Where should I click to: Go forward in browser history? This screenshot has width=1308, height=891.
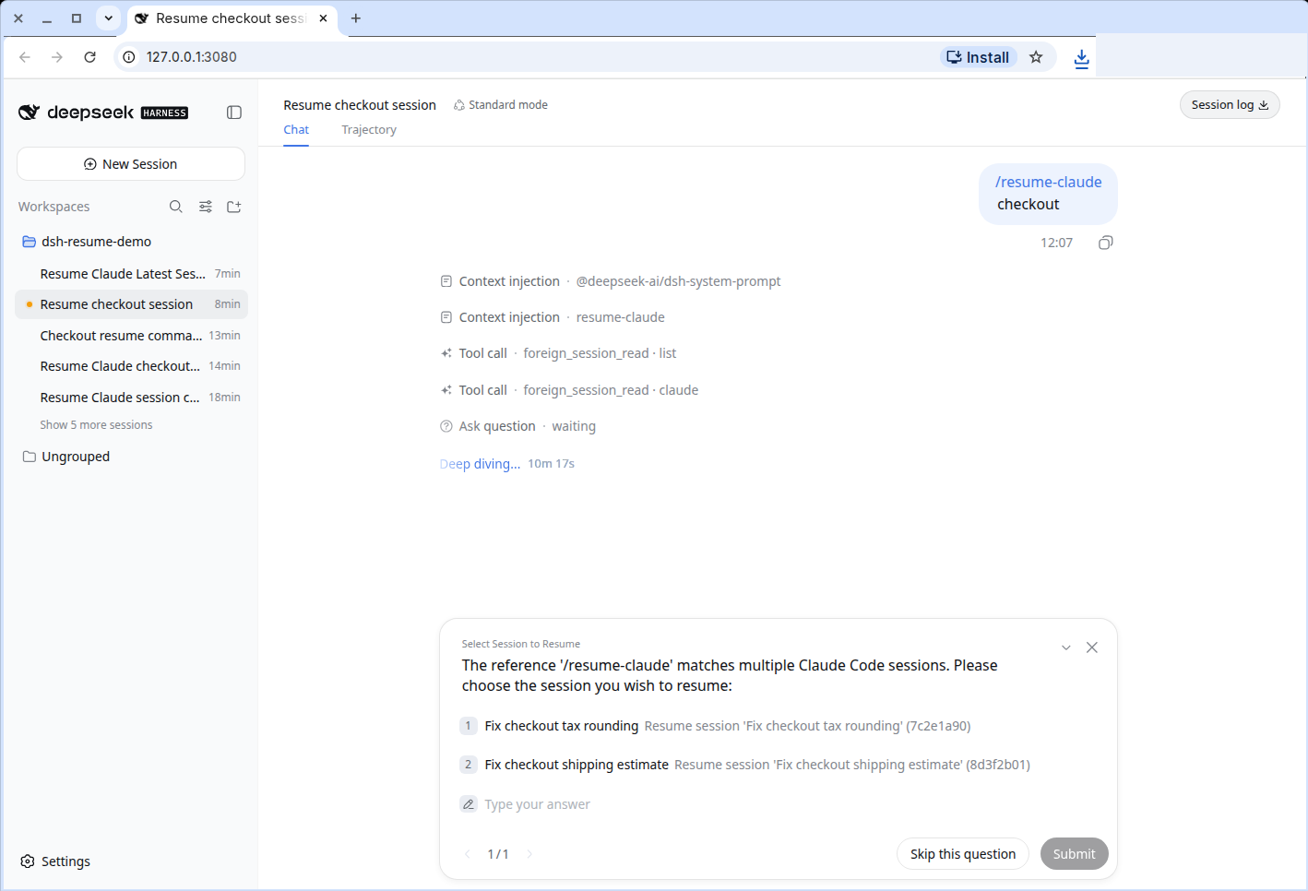click(x=57, y=57)
